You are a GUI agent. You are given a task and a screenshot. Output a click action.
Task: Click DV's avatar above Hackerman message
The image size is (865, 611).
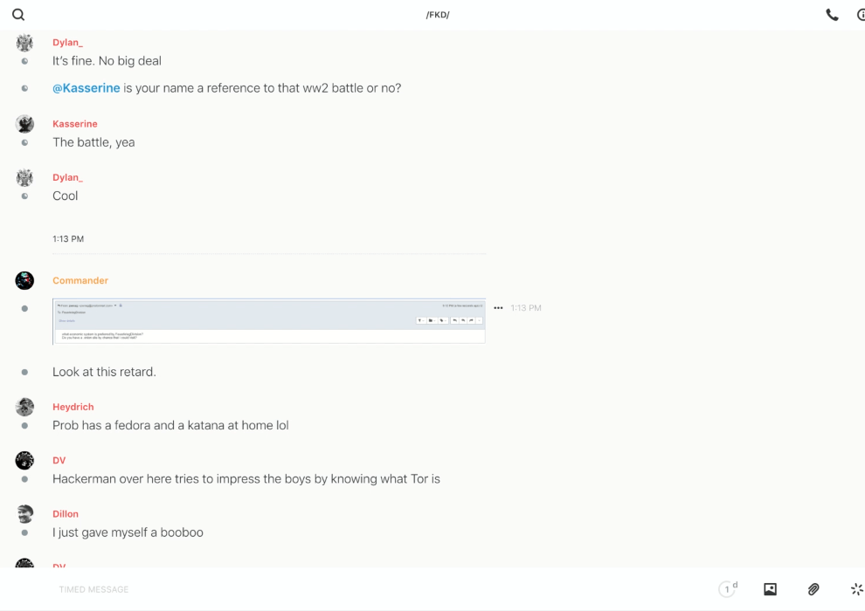tap(24, 460)
